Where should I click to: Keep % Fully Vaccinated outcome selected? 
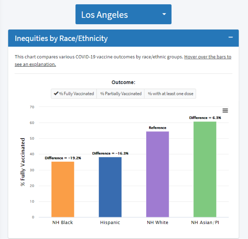point(74,94)
